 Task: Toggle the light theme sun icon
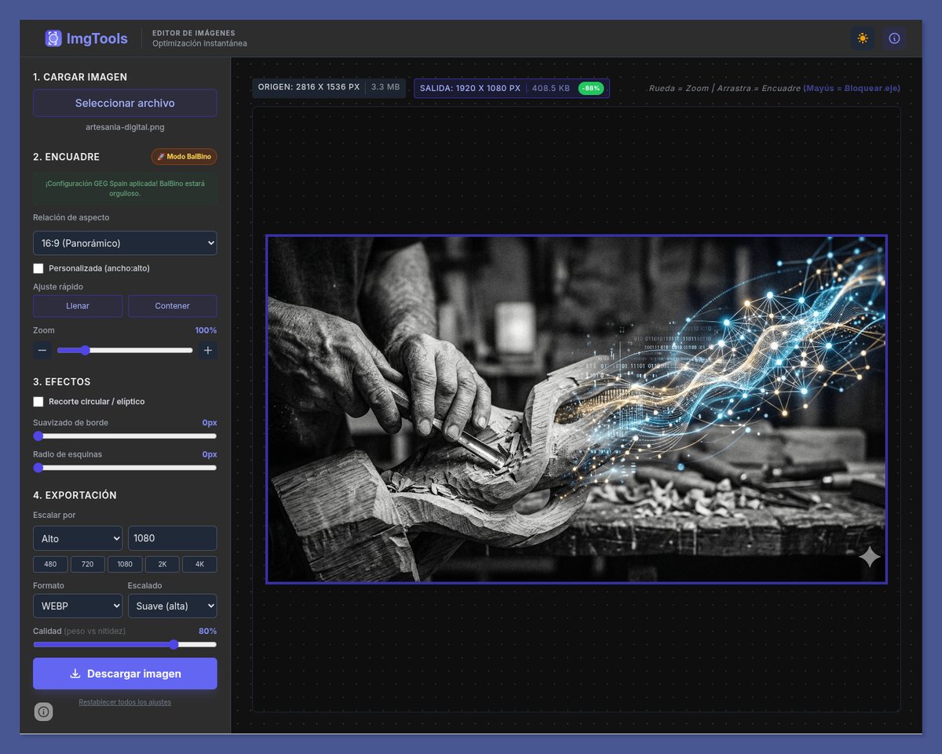click(862, 38)
